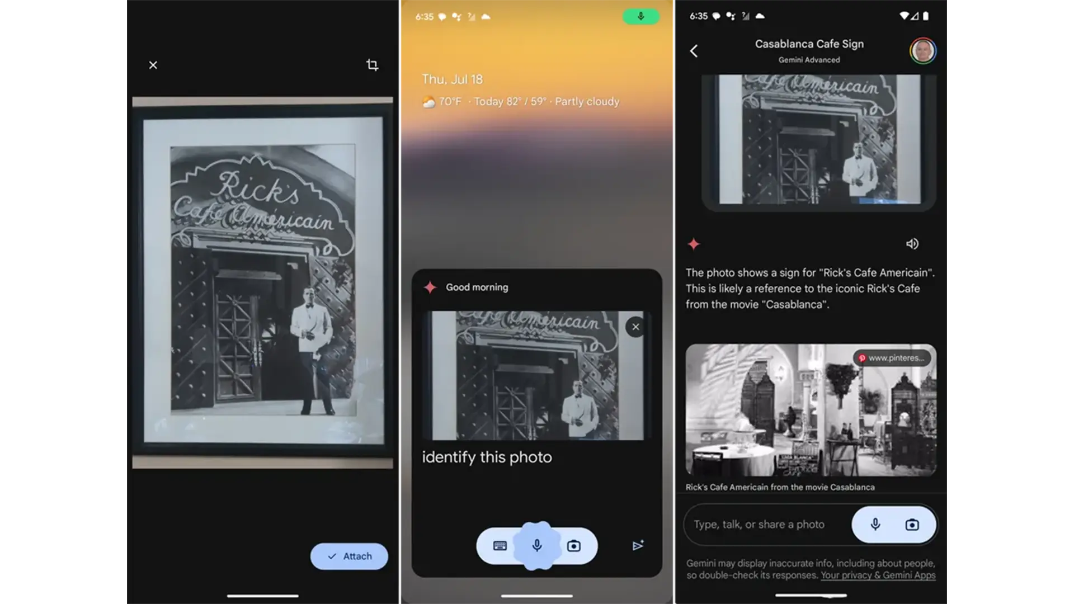Switch to keyboard input in Gemini overlay
This screenshot has width=1074, height=604.
pyautogui.click(x=500, y=546)
